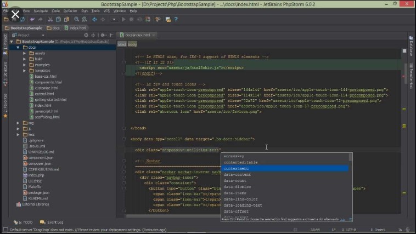Viewport: 416px width, 234px height.
Task: Open the Tools menu
Action: pos(95,11)
